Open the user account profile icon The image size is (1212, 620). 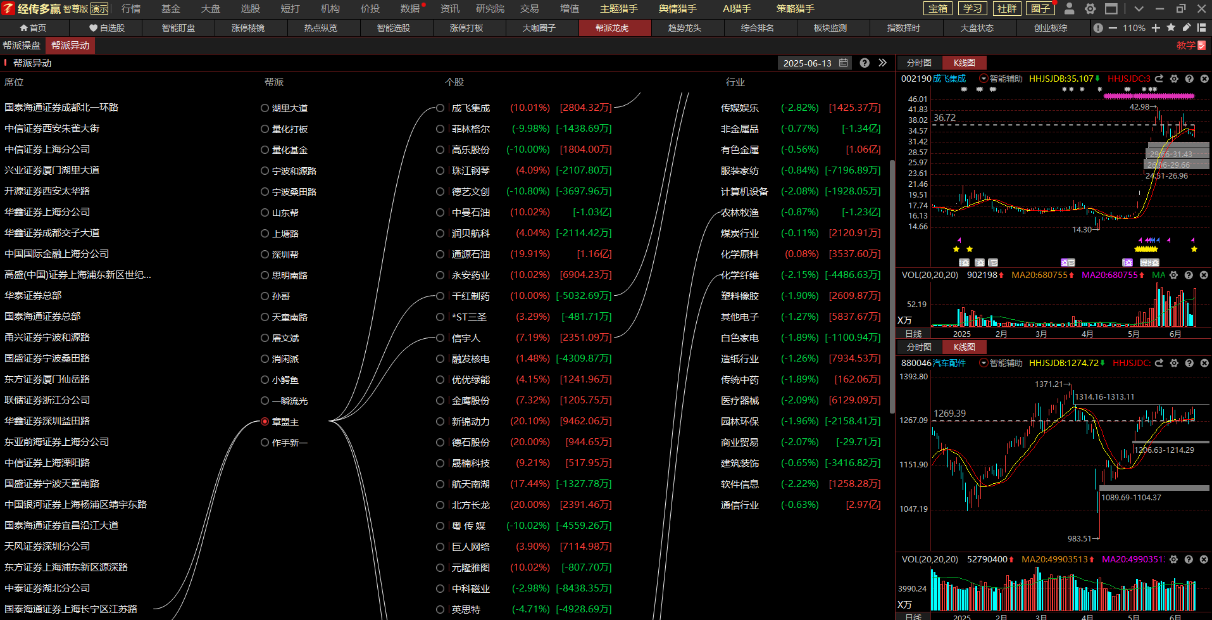click(x=1070, y=8)
